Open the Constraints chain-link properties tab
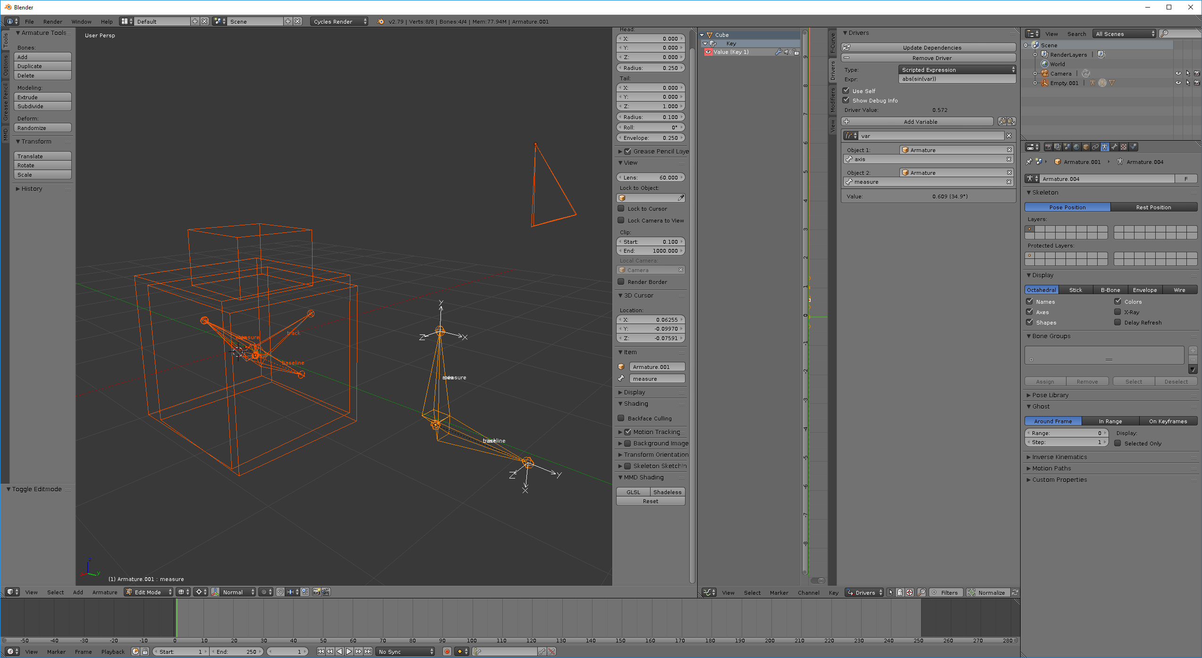The height and width of the screenshot is (658, 1202). pos(1095,147)
